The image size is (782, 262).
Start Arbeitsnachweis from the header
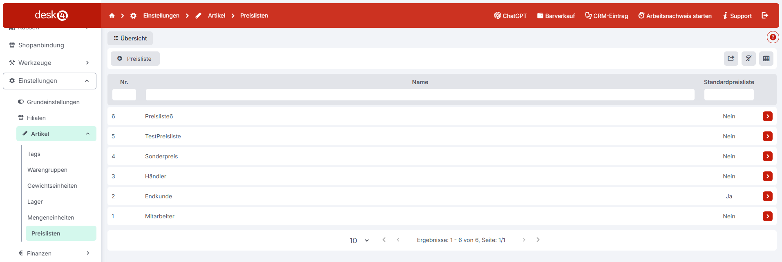click(675, 16)
